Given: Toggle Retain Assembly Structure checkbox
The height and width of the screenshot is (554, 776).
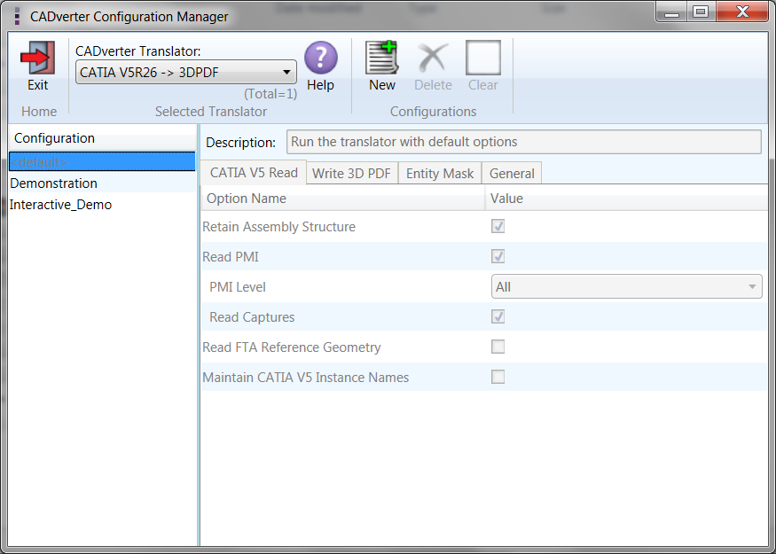Looking at the screenshot, I should 498,226.
